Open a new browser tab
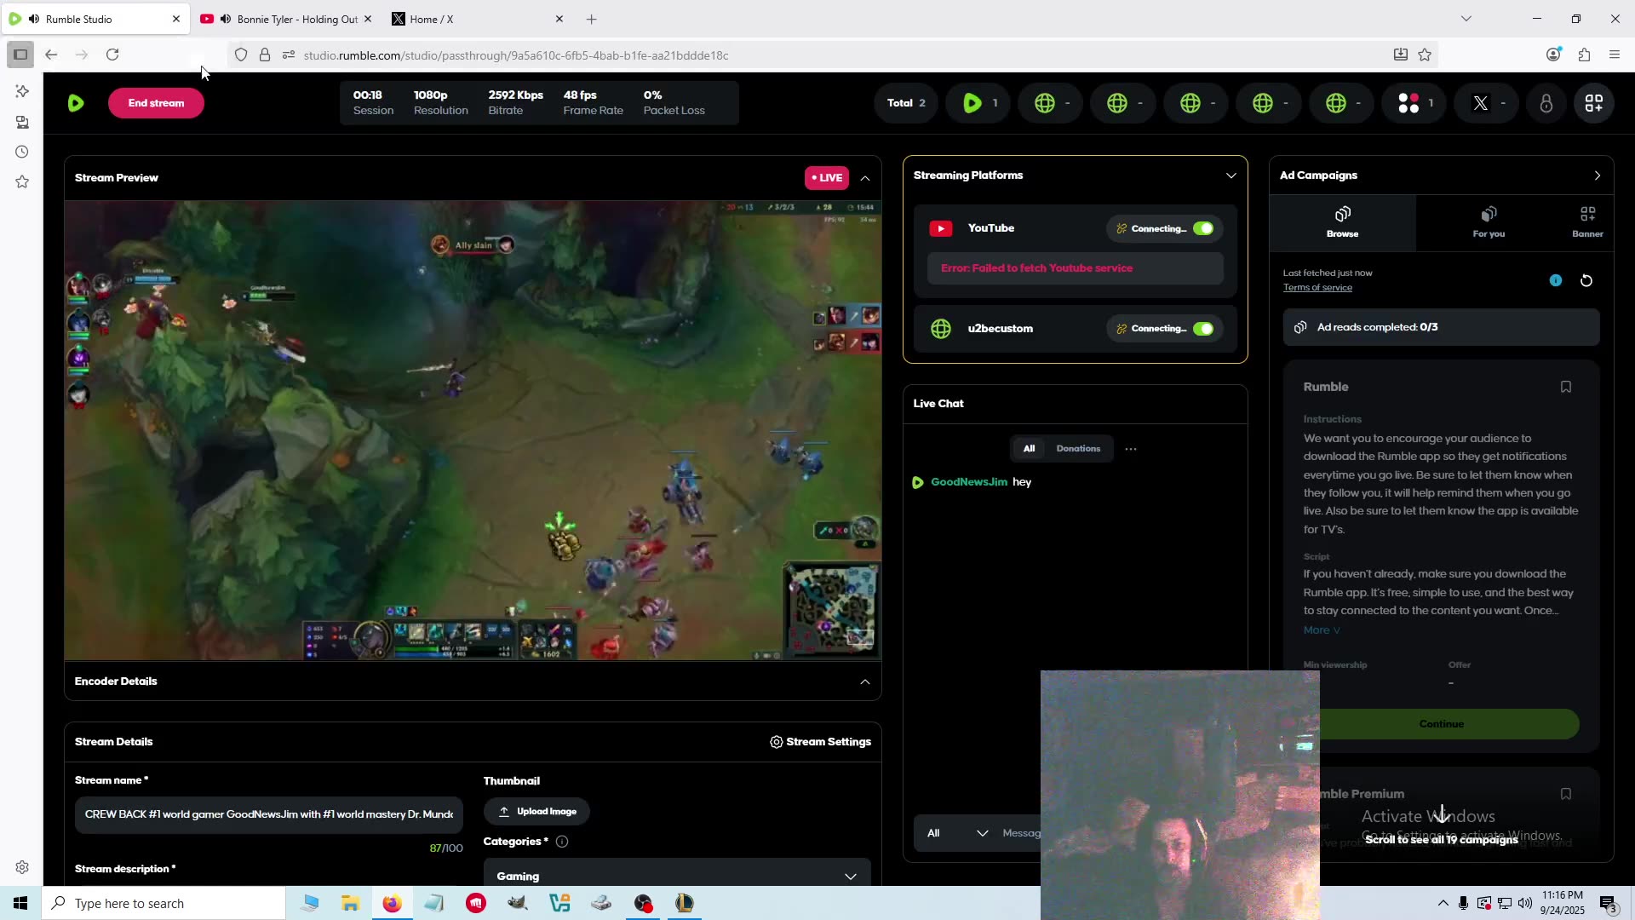Screen dimensions: 1635x920 click(x=592, y=19)
